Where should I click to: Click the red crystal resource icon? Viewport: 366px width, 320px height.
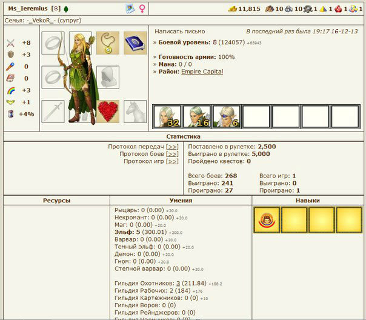click(x=338, y=9)
